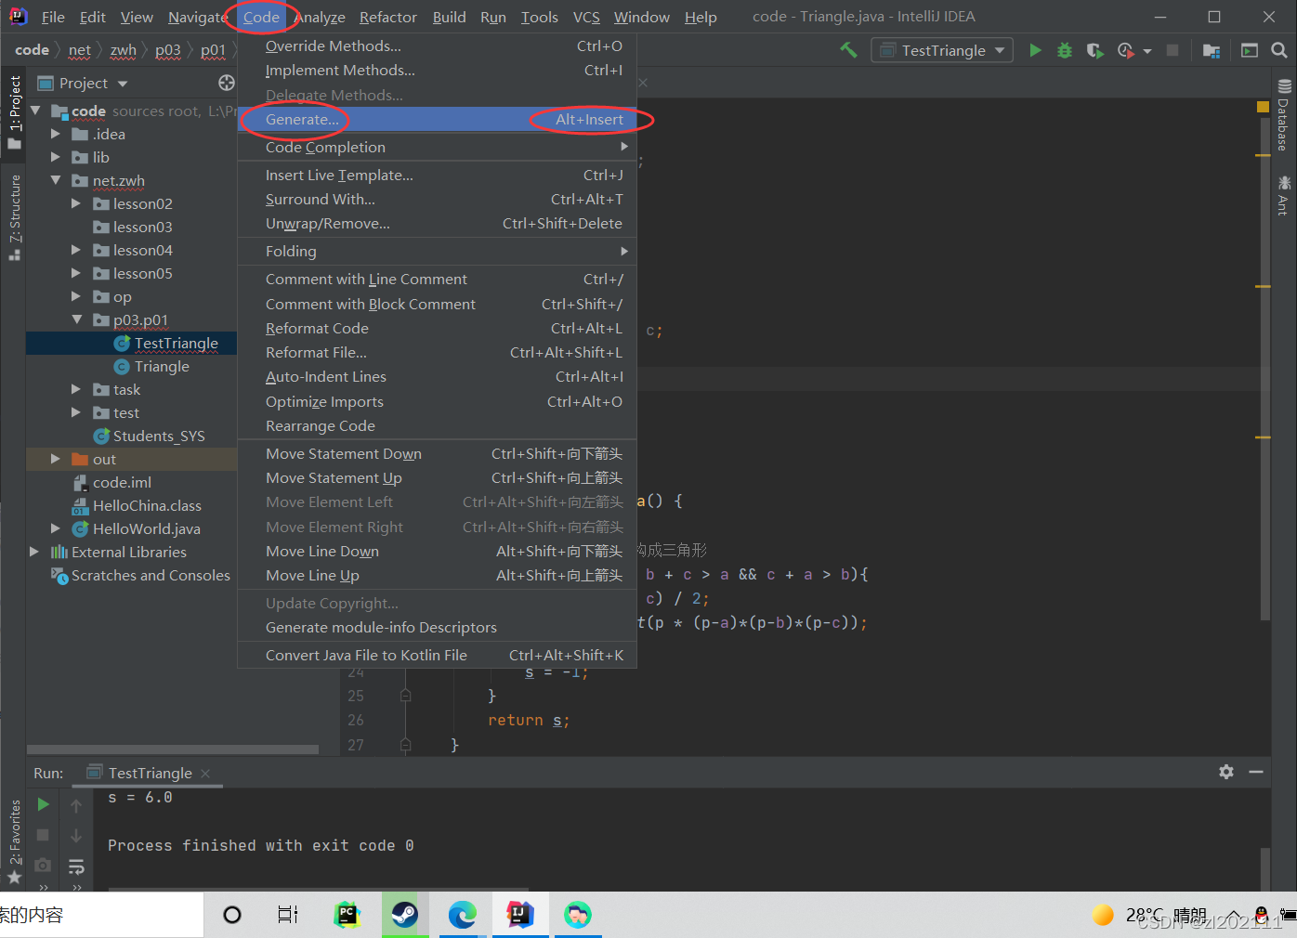Open the TestTriangle run configuration dropdown
This screenshot has width=1297, height=938.
pos(942,50)
